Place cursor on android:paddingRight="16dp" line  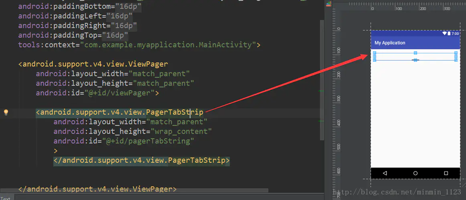77,26
